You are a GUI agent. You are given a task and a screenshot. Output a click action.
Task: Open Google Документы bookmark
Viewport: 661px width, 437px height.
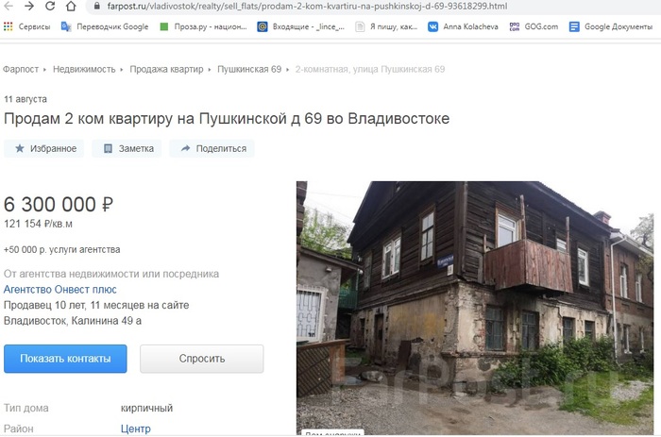[x=610, y=26]
